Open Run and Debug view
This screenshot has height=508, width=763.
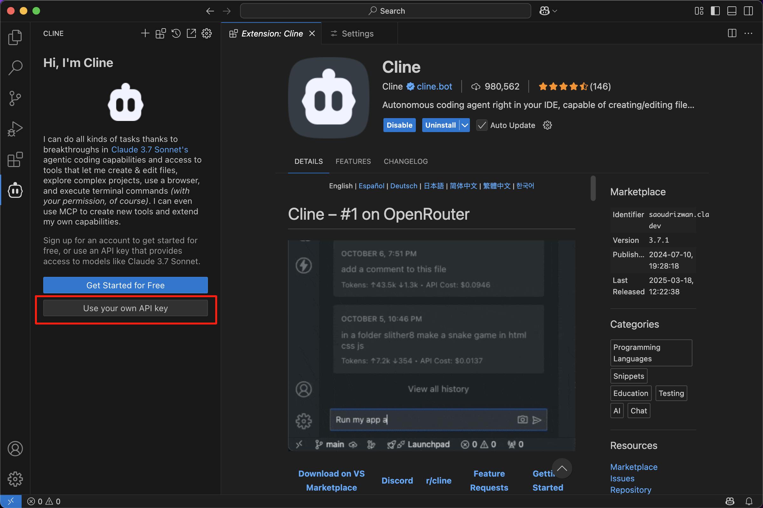(x=15, y=129)
